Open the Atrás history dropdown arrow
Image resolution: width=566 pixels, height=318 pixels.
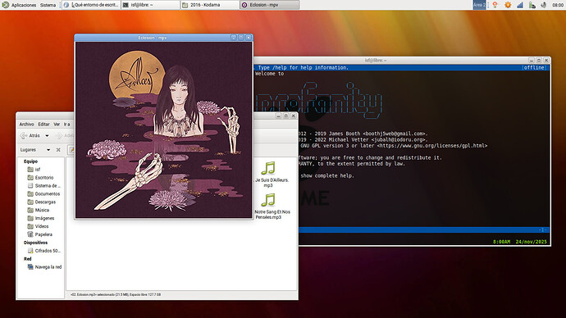47,136
